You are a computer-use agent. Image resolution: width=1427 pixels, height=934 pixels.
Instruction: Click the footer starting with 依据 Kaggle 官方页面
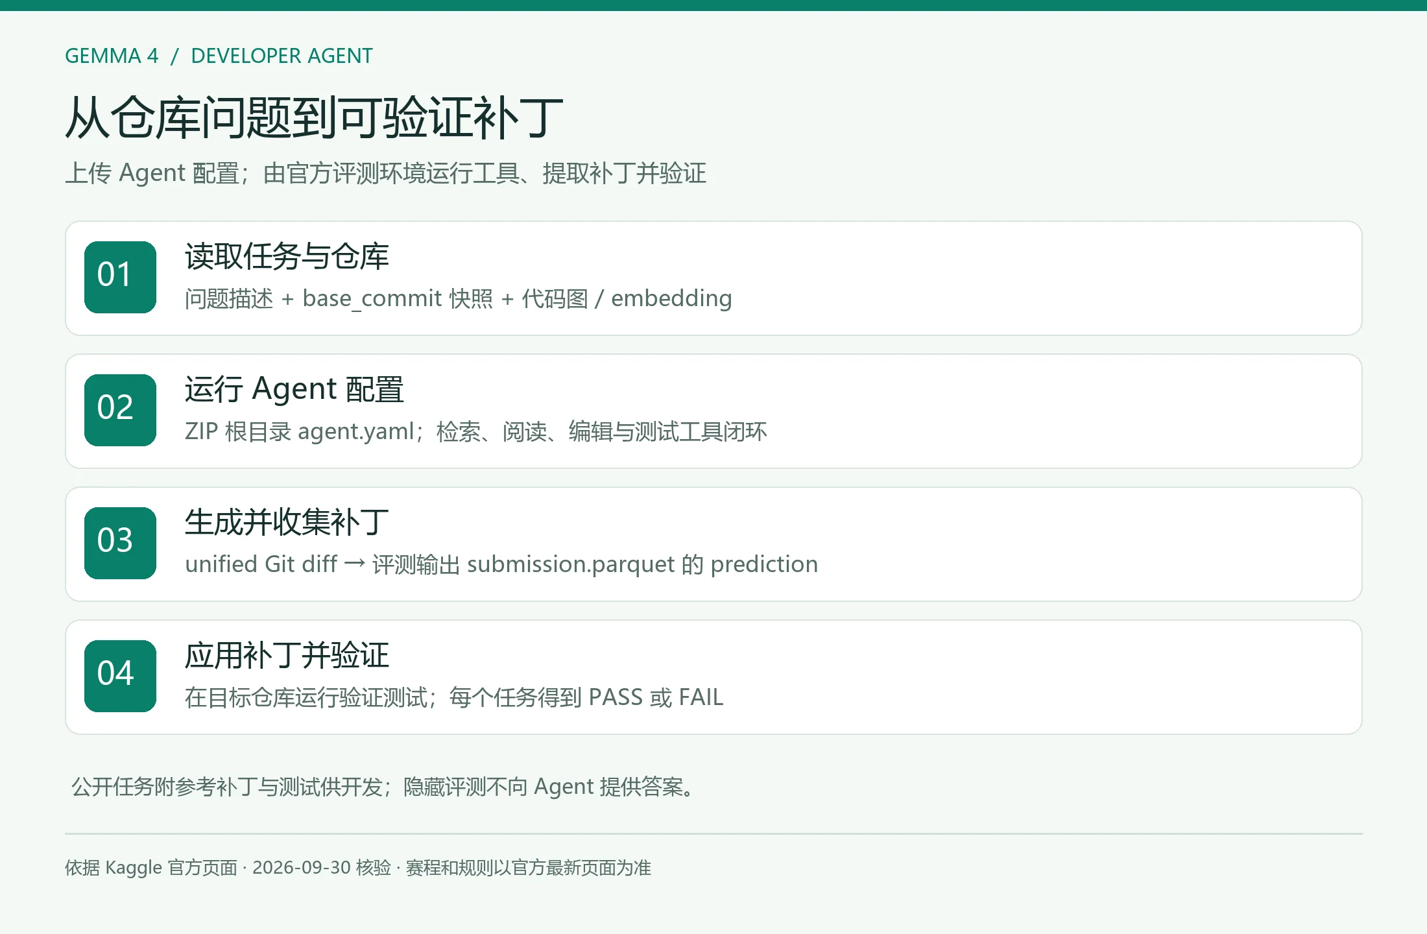coord(358,868)
